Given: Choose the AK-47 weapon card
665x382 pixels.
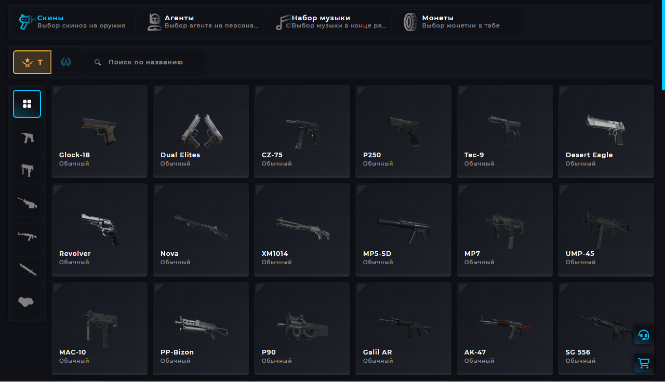Looking at the screenshot, I should [504, 328].
